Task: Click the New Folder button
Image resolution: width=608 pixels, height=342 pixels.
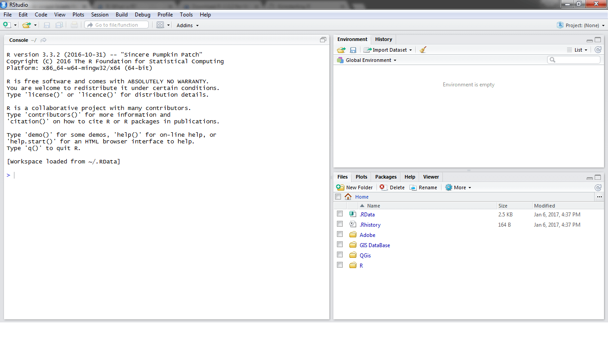Action: click(x=355, y=187)
